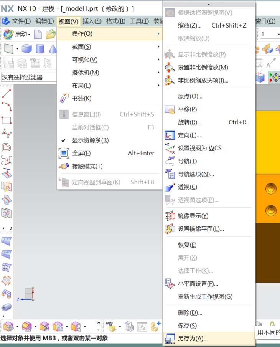This screenshot has width=280, height=347.
Task: Open 导航选项(N)... settings
Action: (209, 174)
